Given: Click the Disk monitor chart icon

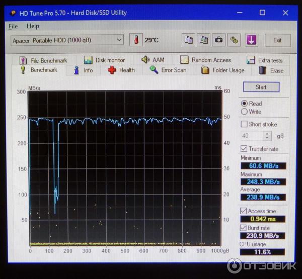Looking at the screenshot, I should coord(88,60).
